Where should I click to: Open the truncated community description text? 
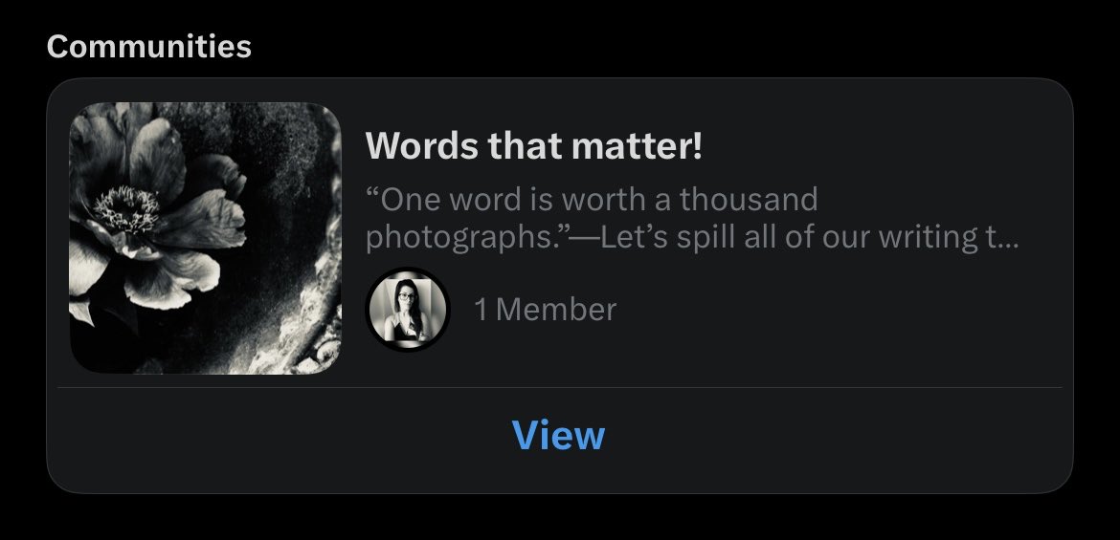point(692,218)
